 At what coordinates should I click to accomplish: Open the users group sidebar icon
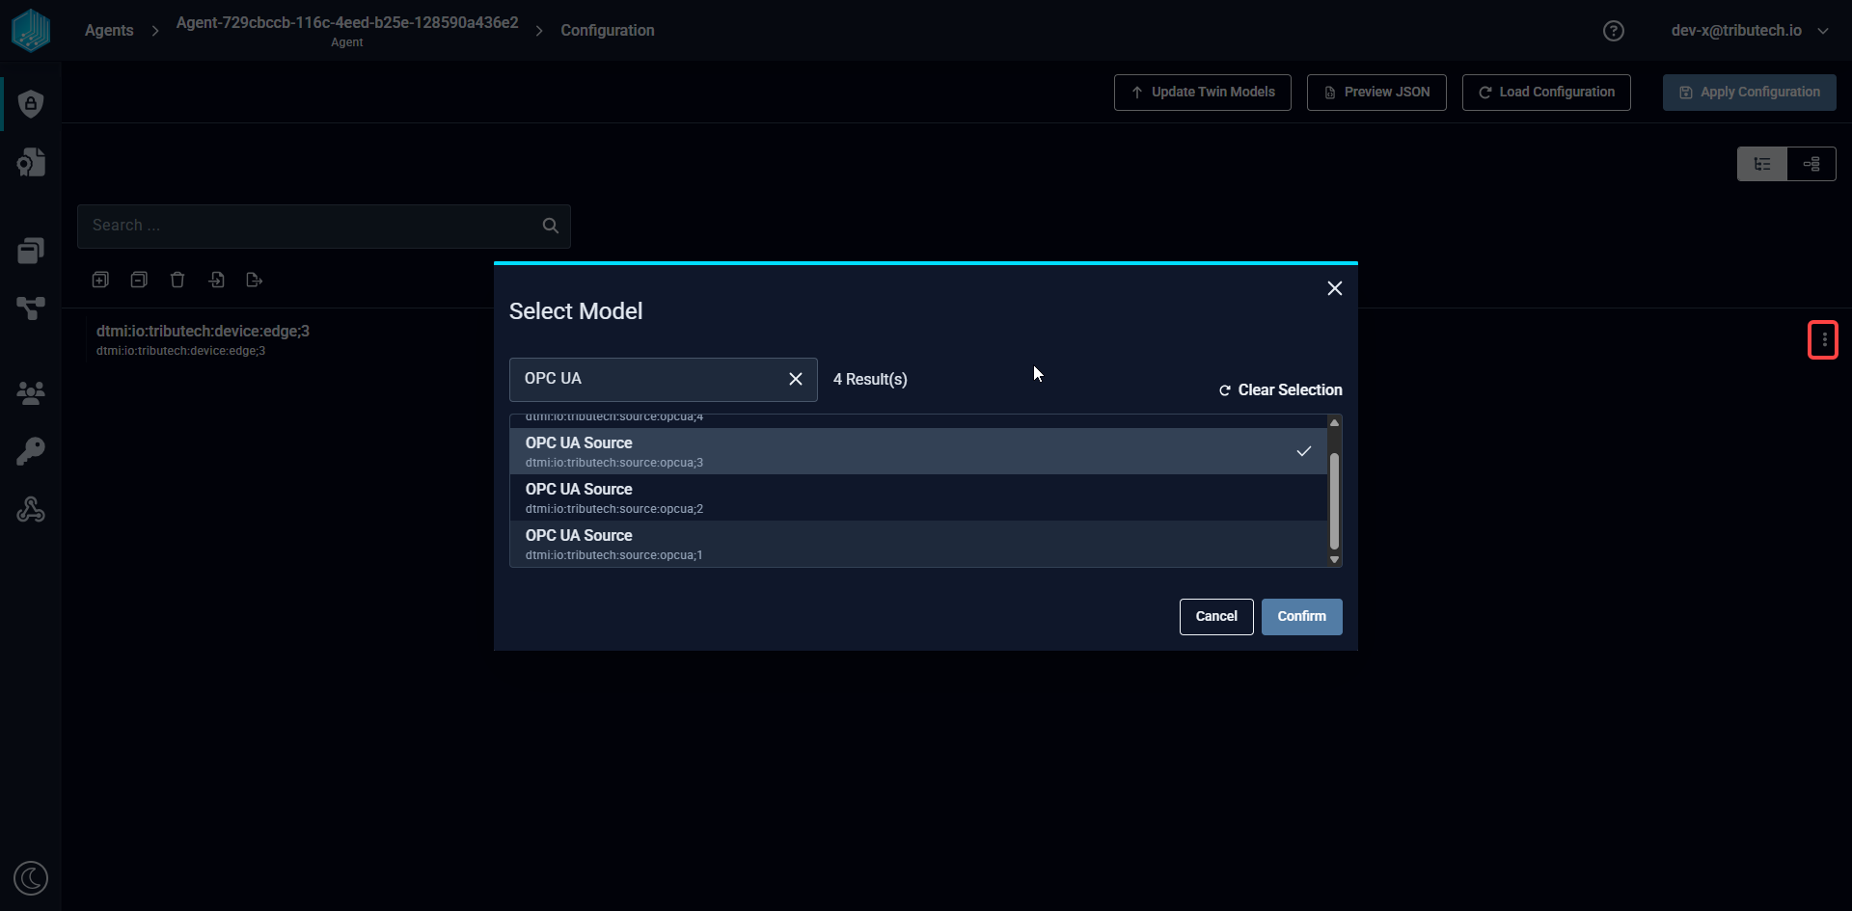31,392
